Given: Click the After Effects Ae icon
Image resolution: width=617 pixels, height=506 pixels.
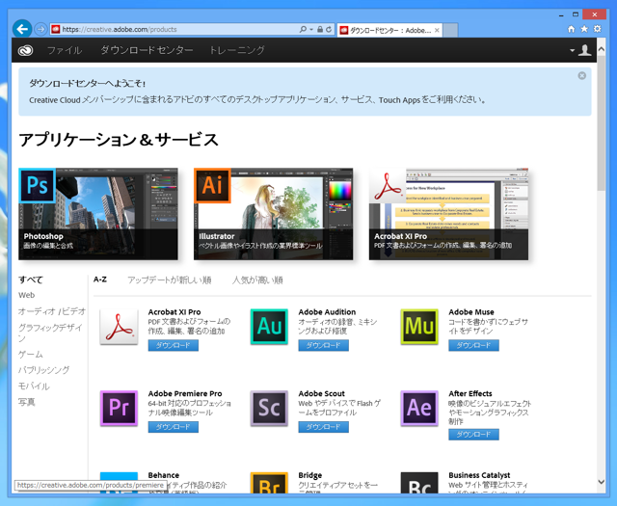Looking at the screenshot, I should 419,408.
